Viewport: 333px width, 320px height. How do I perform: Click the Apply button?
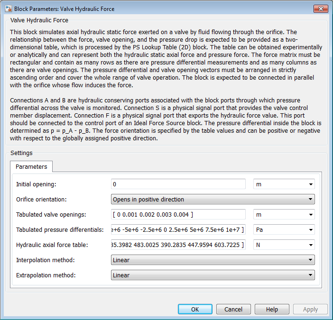point(310,309)
